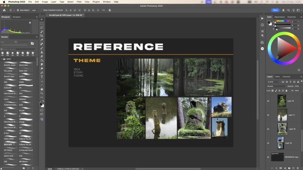The image size is (303, 170).
Task: Hide Layer 17 with its eye icon
Action: coord(268,115)
